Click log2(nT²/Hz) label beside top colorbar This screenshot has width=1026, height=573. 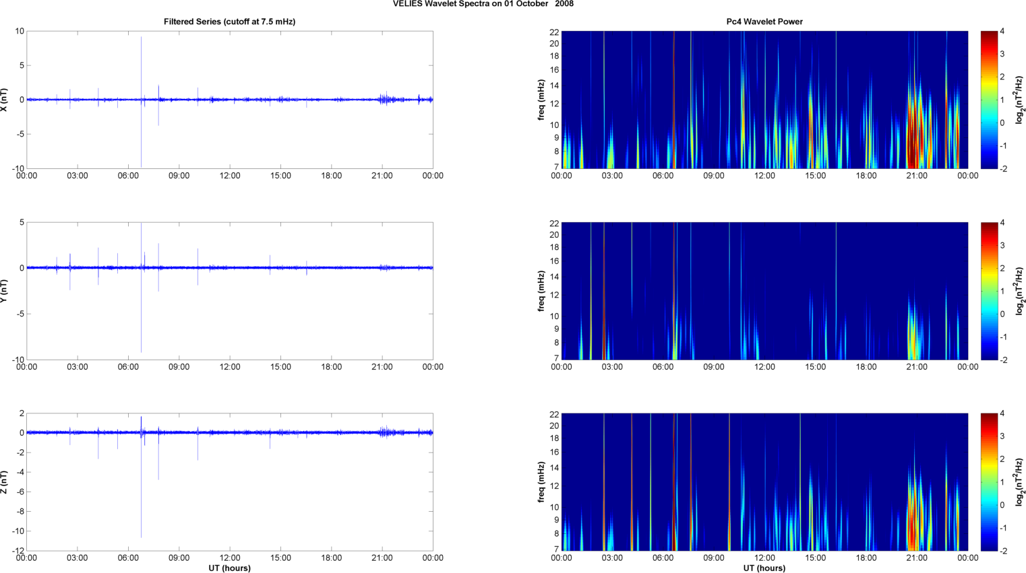click(1020, 100)
